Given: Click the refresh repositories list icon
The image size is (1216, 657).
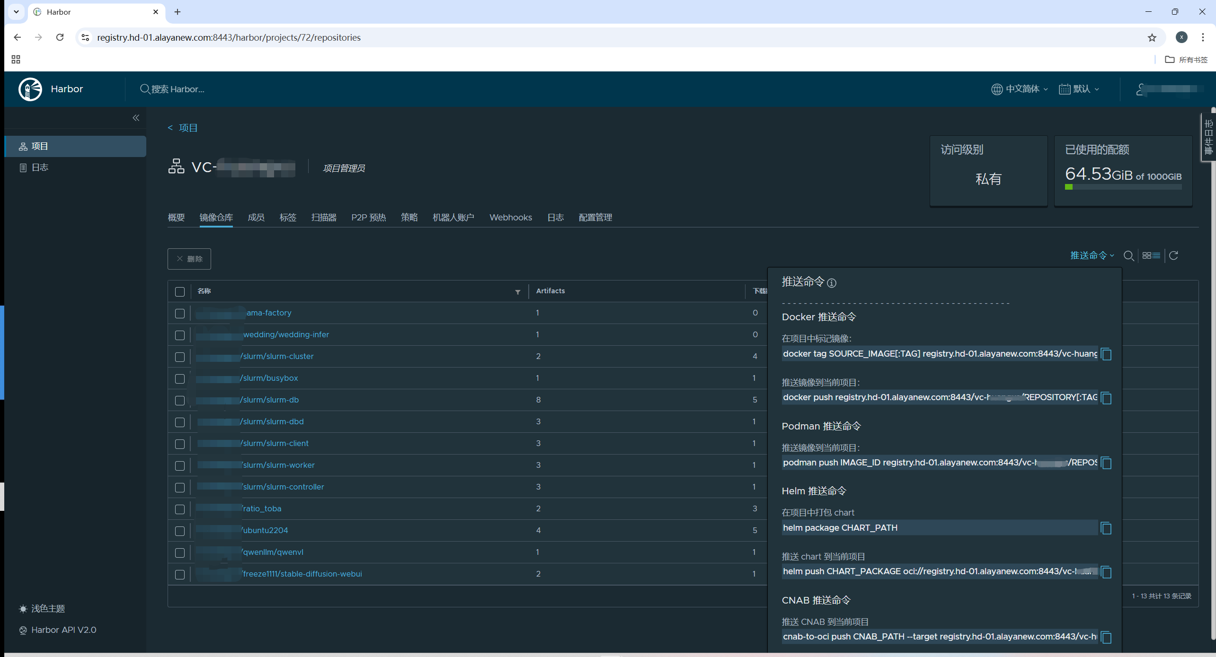Looking at the screenshot, I should [x=1173, y=256].
